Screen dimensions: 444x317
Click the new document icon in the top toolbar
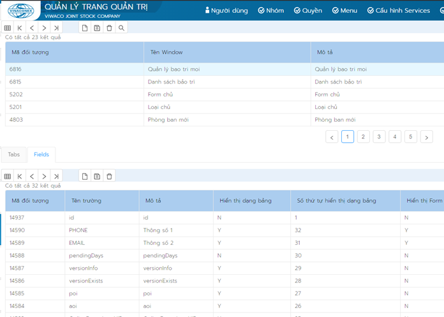tap(84, 28)
